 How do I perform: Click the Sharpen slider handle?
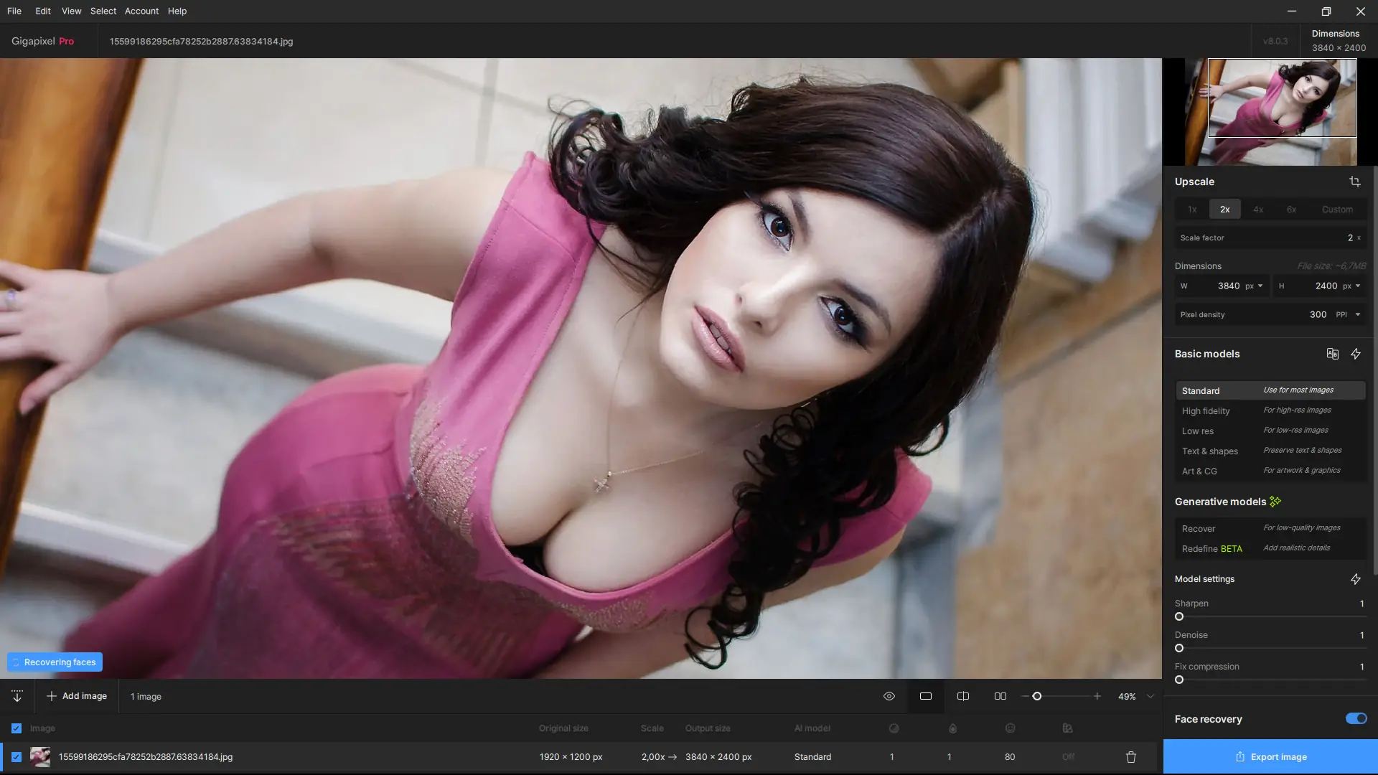coord(1179,616)
